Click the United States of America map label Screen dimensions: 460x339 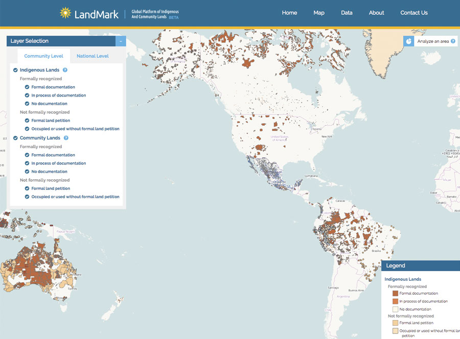[280, 138]
